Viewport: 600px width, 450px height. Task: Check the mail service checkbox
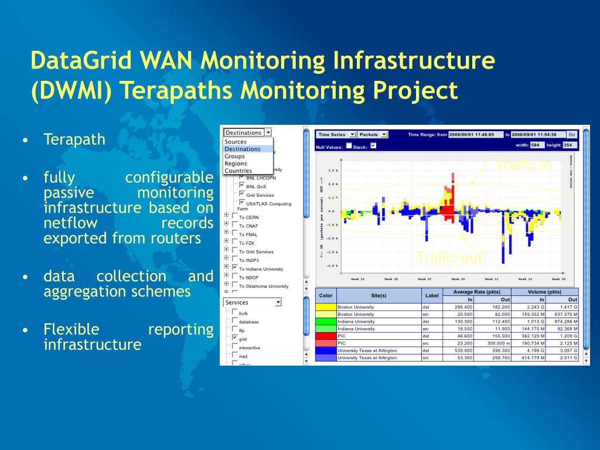point(234,355)
